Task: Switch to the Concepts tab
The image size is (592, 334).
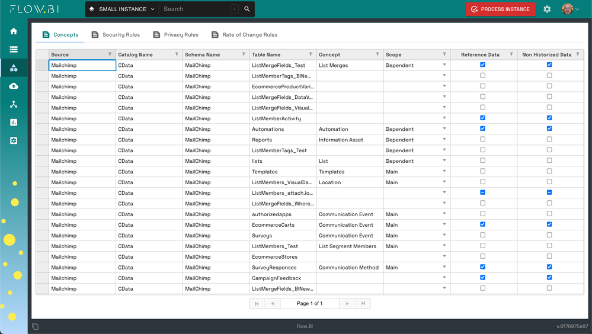Action: tap(60, 35)
